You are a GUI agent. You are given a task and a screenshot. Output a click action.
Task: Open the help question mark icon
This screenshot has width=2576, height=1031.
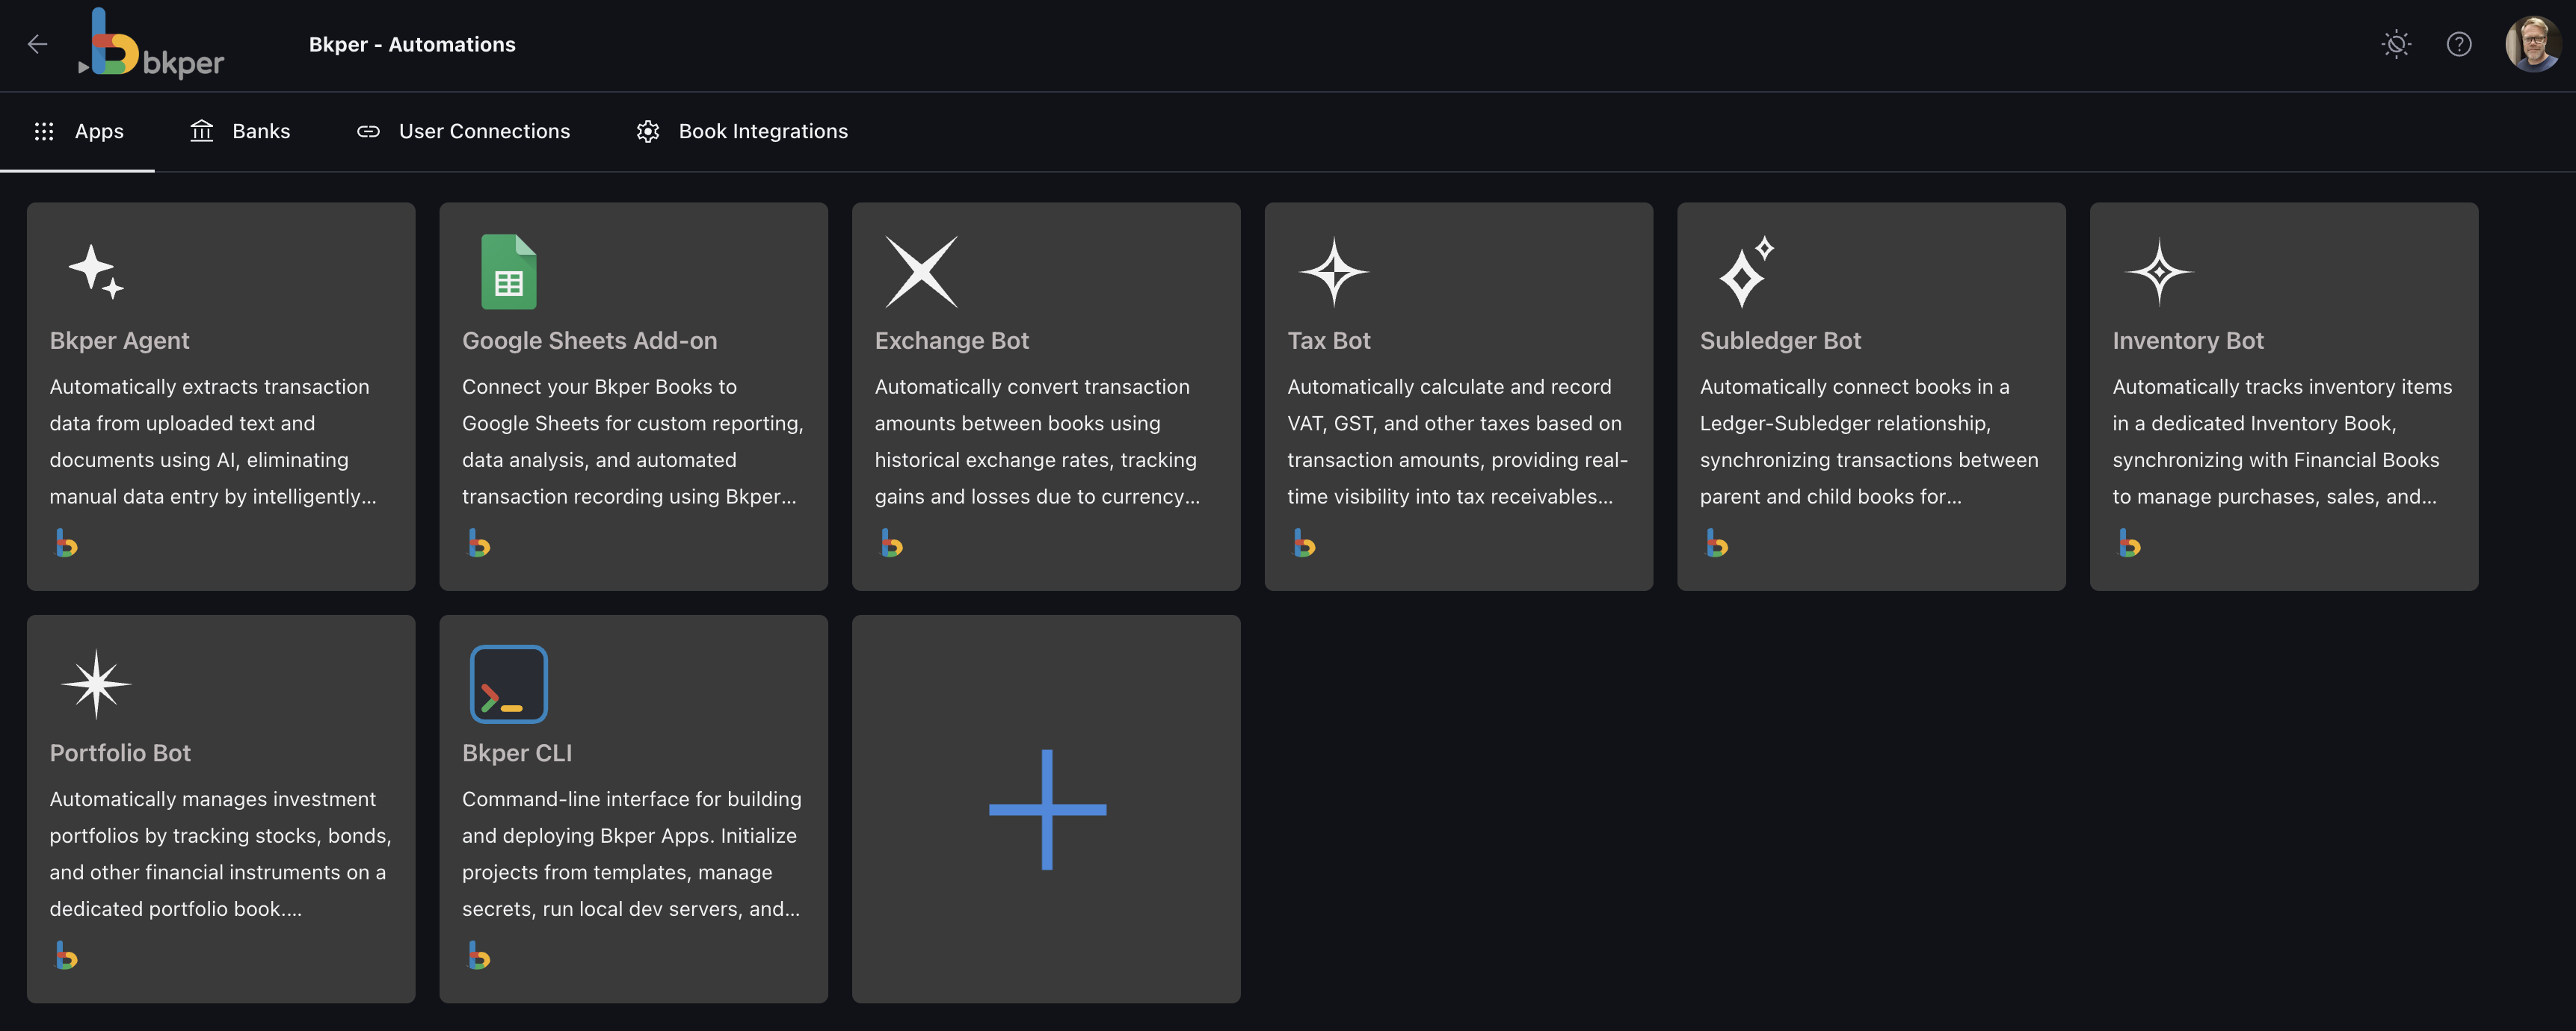pos(2459,44)
